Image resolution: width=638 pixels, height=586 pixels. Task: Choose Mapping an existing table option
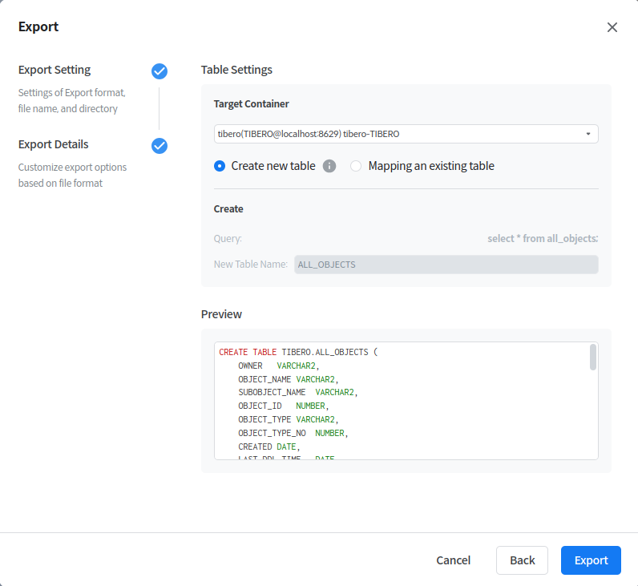pos(356,167)
